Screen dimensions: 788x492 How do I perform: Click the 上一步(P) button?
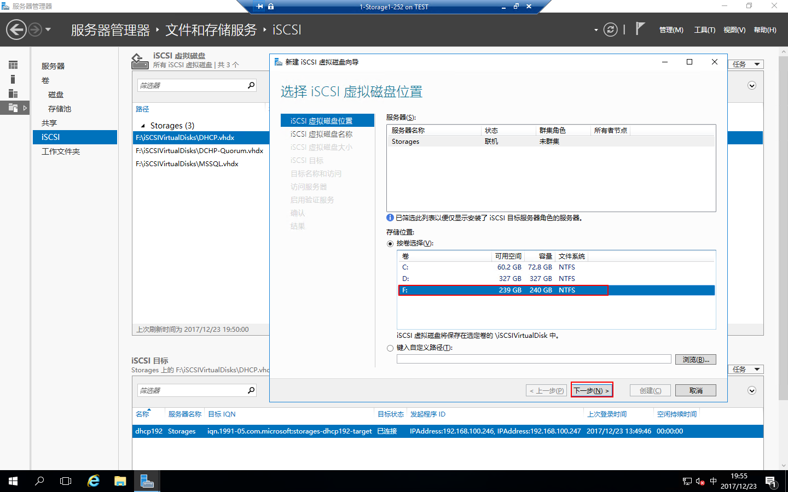coord(546,390)
